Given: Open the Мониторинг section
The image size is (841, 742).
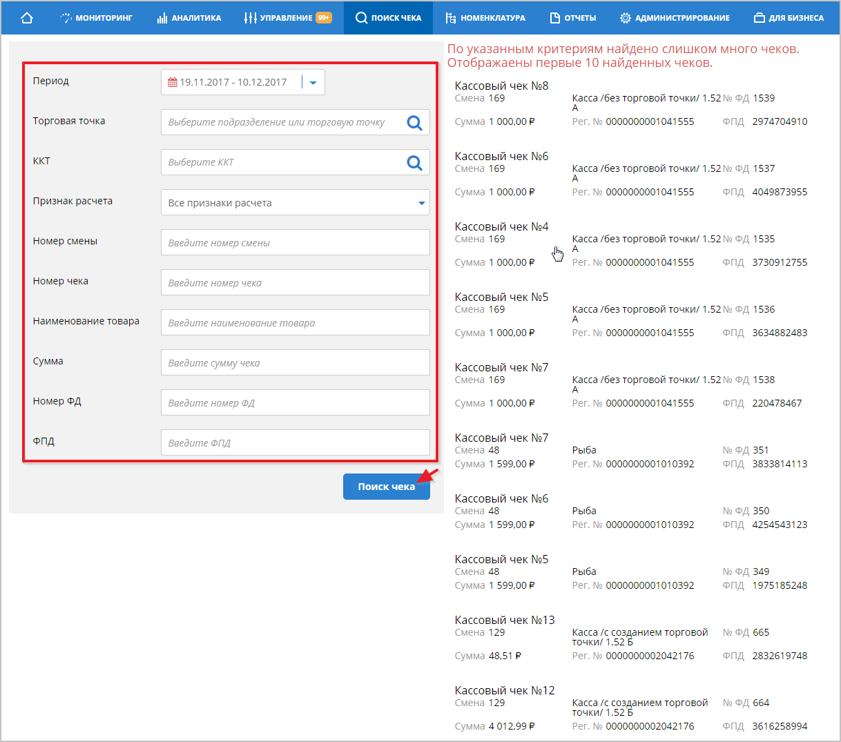Looking at the screenshot, I should tap(96, 18).
